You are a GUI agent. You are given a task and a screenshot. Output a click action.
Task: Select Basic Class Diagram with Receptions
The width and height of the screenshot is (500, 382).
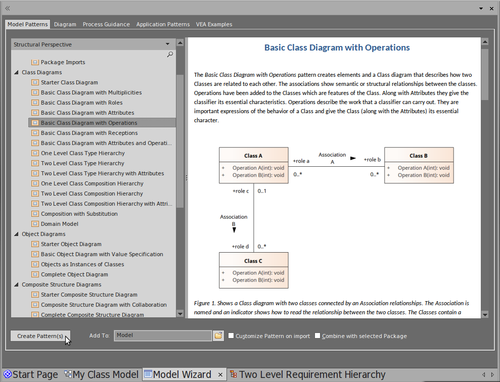tap(89, 133)
